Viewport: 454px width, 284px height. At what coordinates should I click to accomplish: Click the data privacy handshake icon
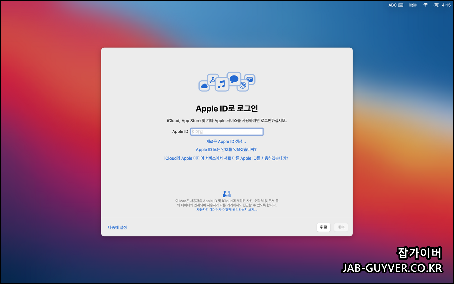pyautogui.click(x=227, y=194)
